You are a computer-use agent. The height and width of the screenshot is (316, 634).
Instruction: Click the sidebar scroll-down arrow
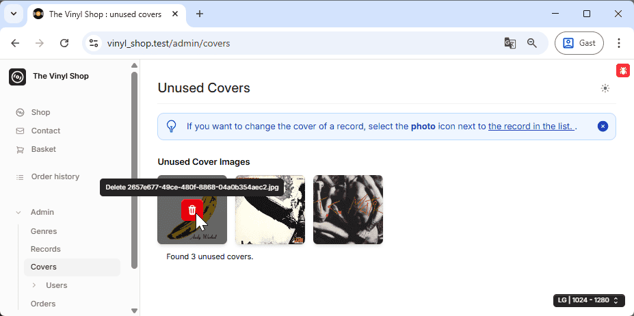[x=135, y=311]
